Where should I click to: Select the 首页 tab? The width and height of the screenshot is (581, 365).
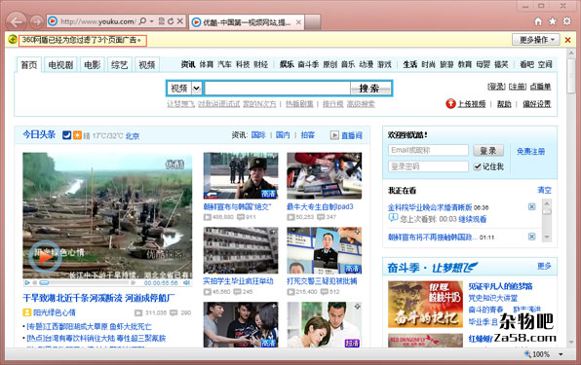tap(28, 65)
